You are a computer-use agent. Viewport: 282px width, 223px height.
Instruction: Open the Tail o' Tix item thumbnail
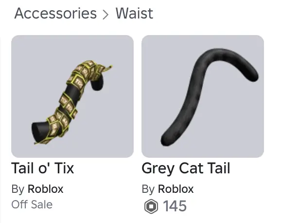(72, 96)
